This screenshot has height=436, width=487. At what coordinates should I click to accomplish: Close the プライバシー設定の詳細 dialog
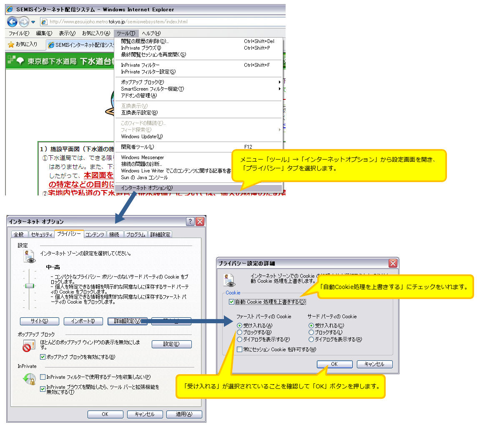click(x=393, y=264)
